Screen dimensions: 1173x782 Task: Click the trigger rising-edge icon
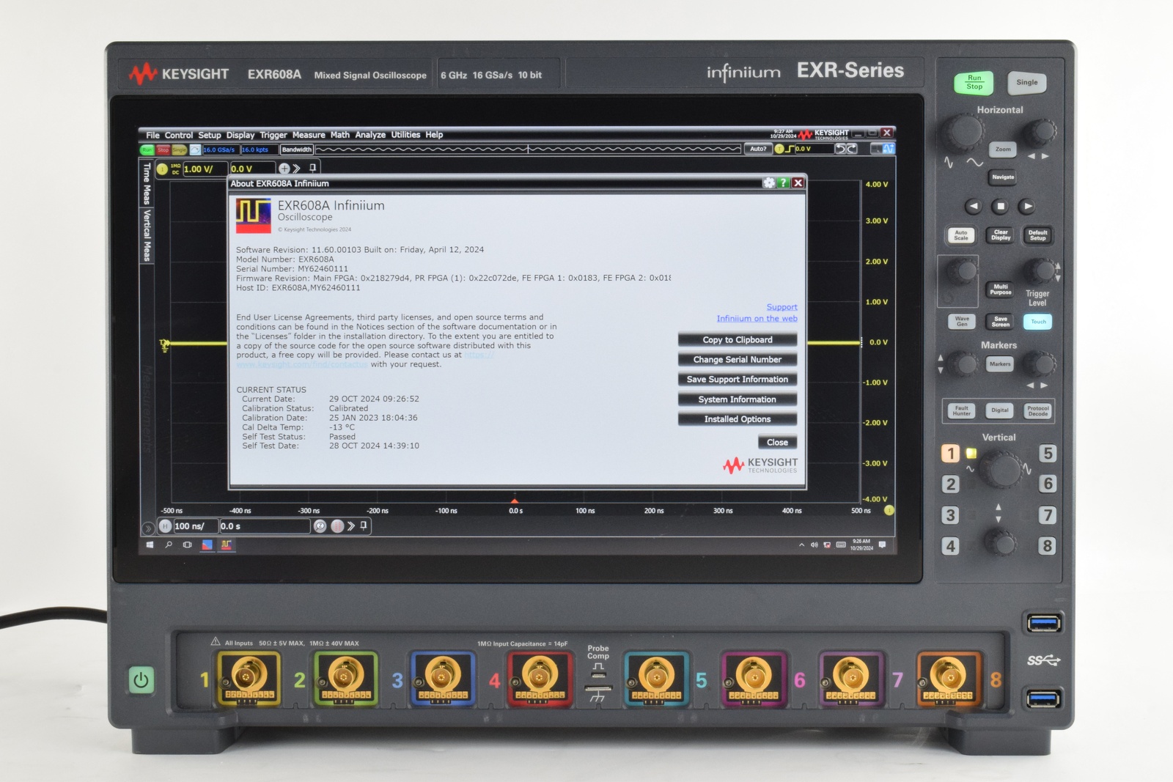[790, 149]
